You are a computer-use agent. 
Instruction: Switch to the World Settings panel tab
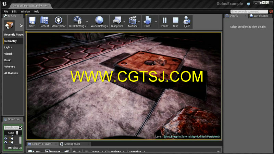tap(260, 16)
